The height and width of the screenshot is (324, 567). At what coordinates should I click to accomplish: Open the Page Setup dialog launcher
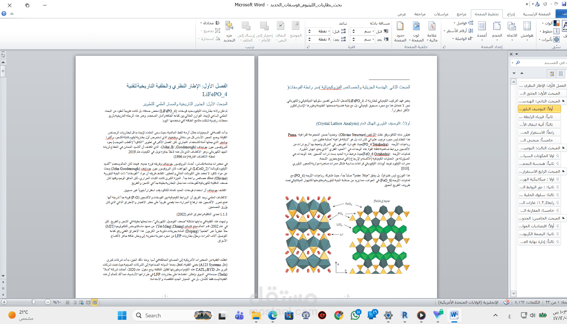point(444,47)
